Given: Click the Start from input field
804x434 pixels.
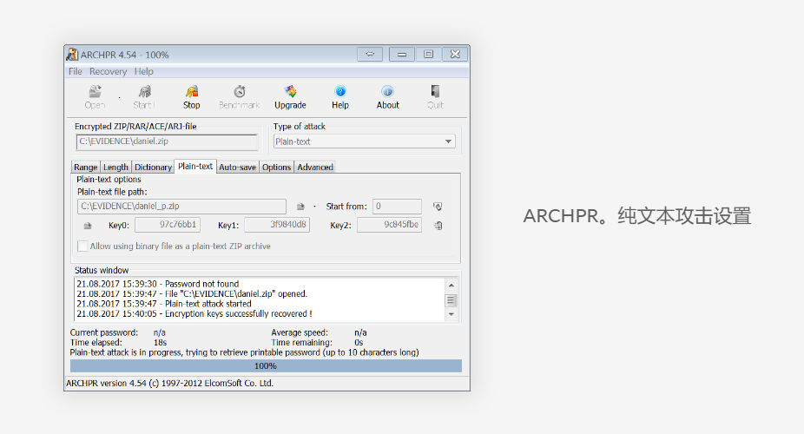Looking at the screenshot, I should tap(397, 207).
